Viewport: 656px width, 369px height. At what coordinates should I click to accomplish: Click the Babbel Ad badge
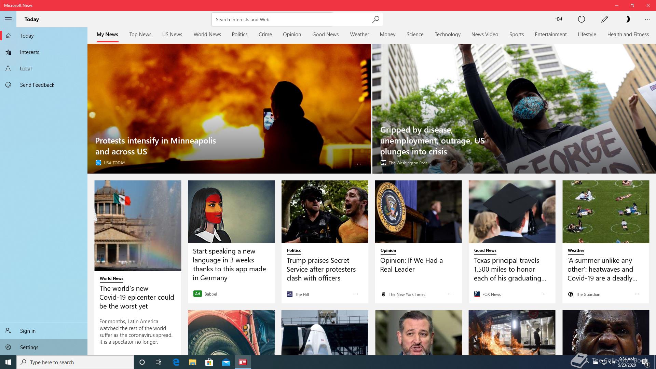[197, 294]
